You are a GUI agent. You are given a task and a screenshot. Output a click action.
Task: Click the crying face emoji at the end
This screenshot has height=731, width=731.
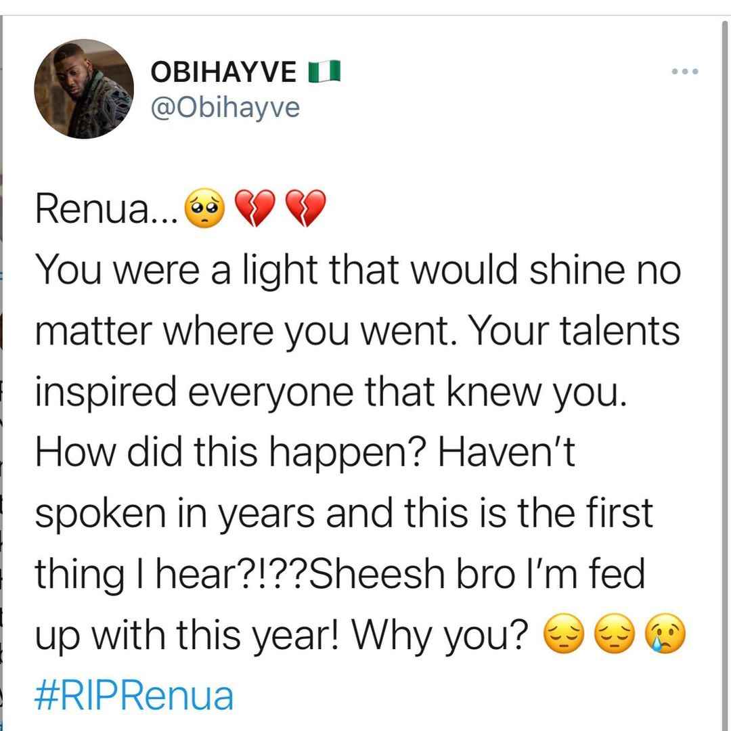click(x=666, y=636)
